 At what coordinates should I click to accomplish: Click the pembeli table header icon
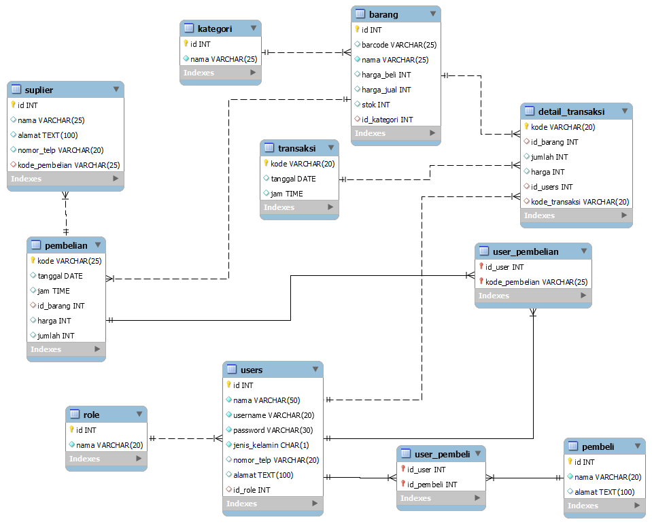pyautogui.click(x=572, y=446)
